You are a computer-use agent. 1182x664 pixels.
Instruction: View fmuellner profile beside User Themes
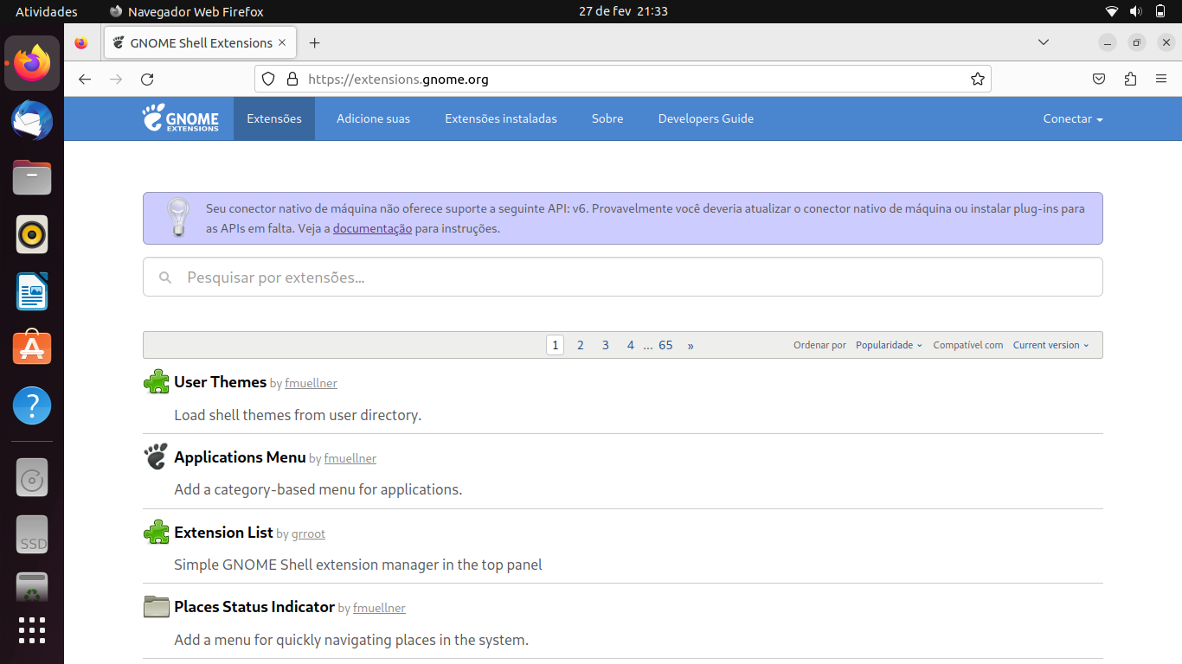(311, 383)
